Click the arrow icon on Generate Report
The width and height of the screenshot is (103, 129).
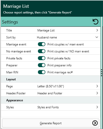click(x=95, y=123)
